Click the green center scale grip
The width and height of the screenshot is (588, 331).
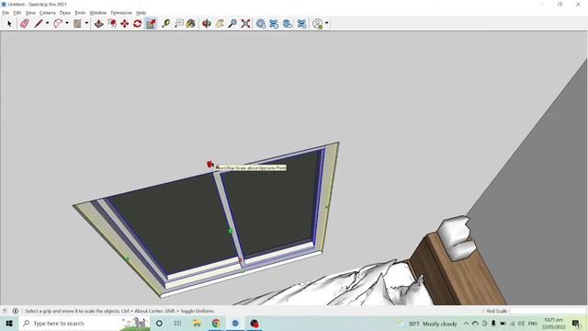(x=231, y=231)
